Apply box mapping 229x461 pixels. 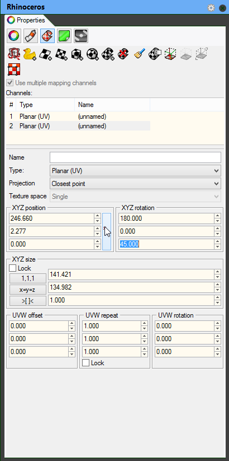pos(77,54)
